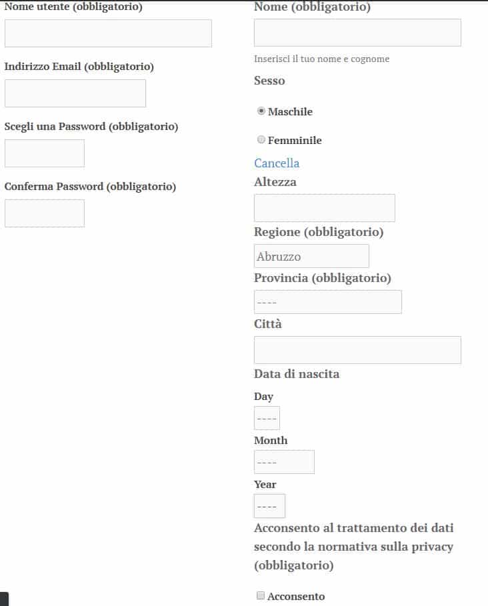Click the 'Data di nascita' label
The image size is (488, 606).
click(297, 374)
